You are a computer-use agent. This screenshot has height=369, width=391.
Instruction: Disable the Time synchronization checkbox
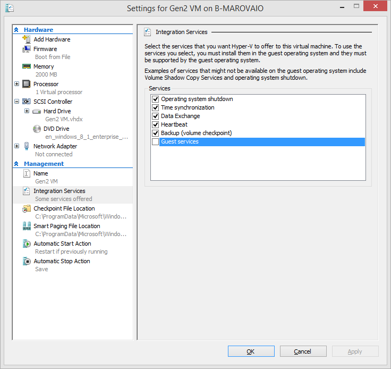pyautogui.click(x=155, y=108)
